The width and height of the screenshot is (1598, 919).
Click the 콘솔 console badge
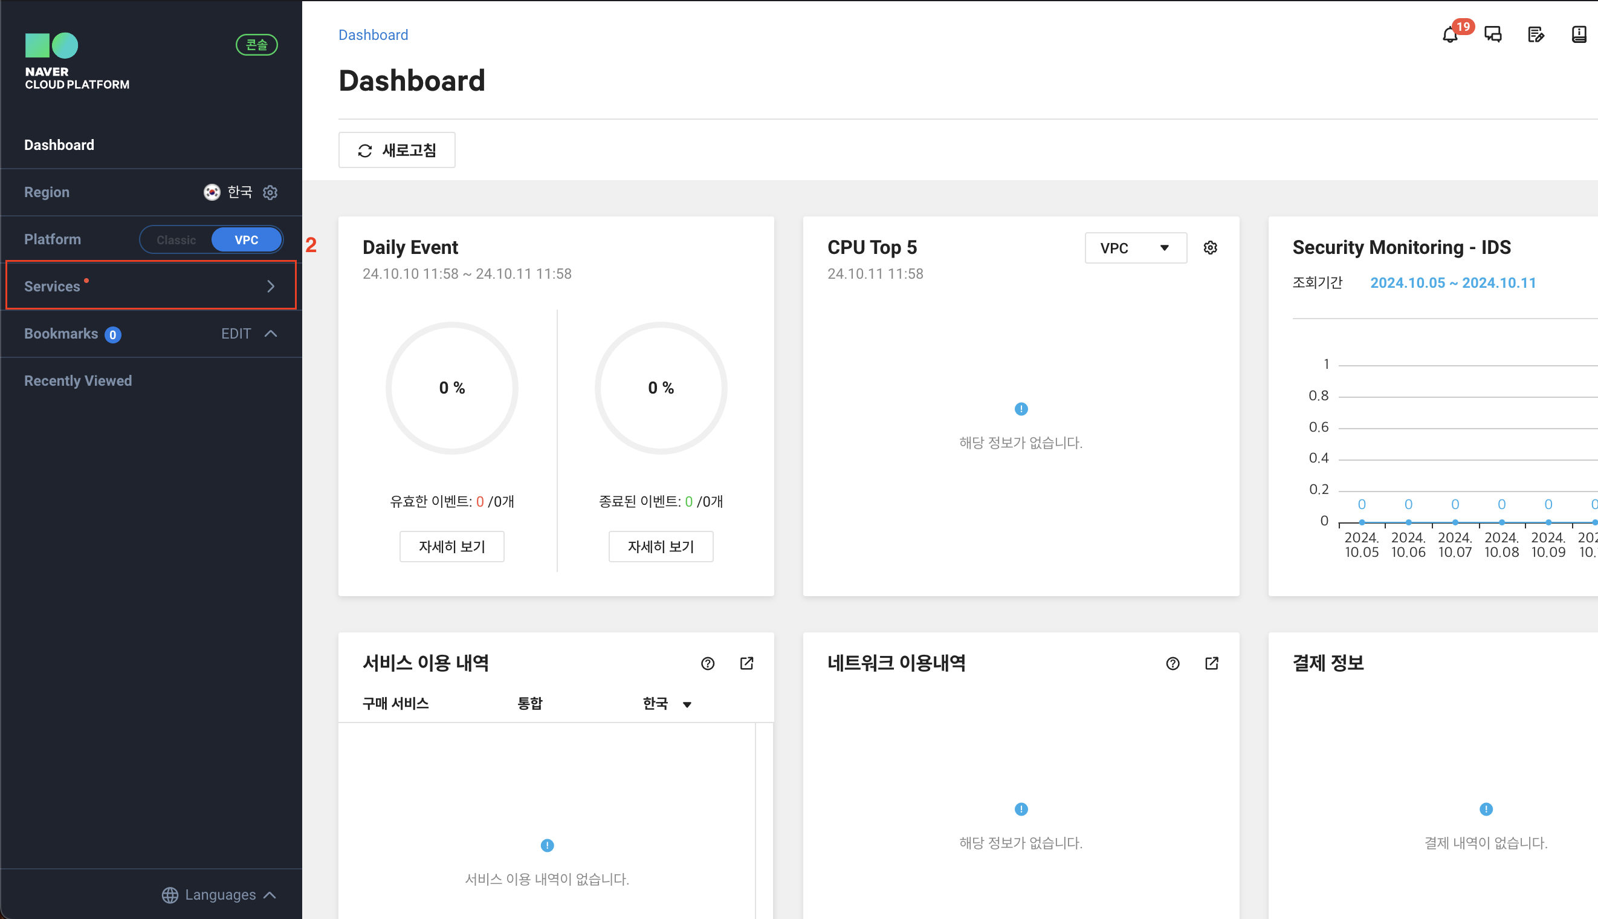[x=256, y=45]
